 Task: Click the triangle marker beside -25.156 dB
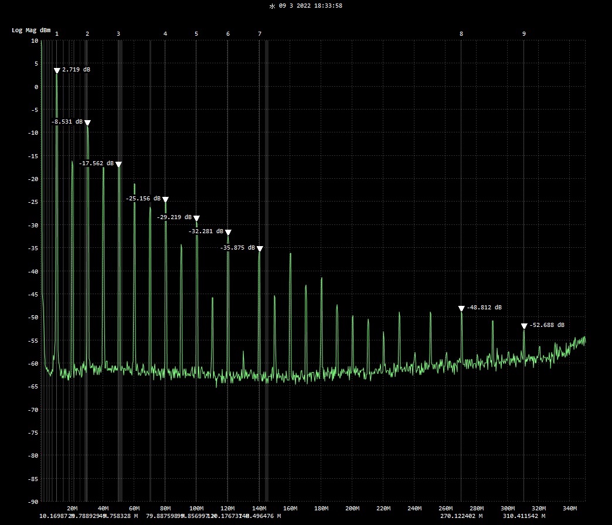point(165,199)
